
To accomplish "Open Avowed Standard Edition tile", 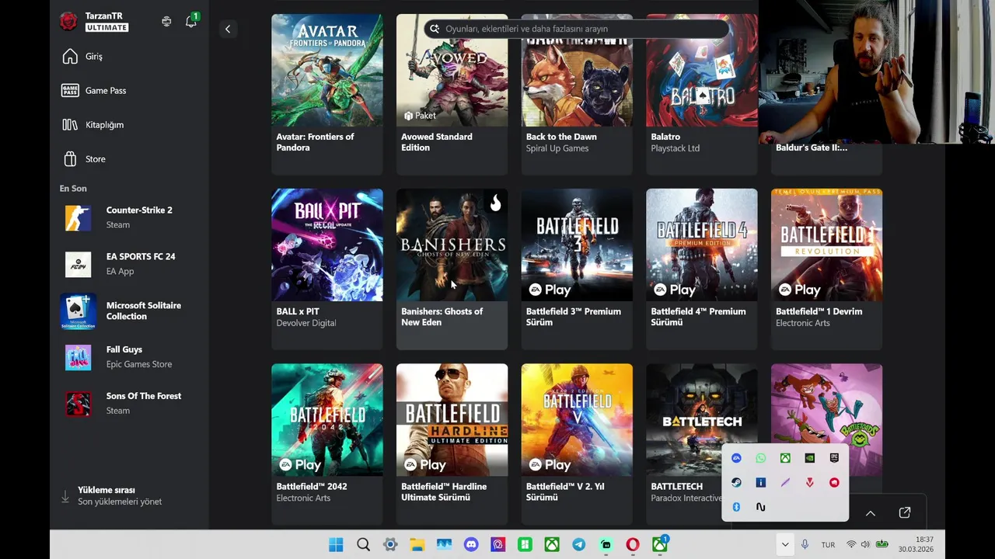I will 452,94.
